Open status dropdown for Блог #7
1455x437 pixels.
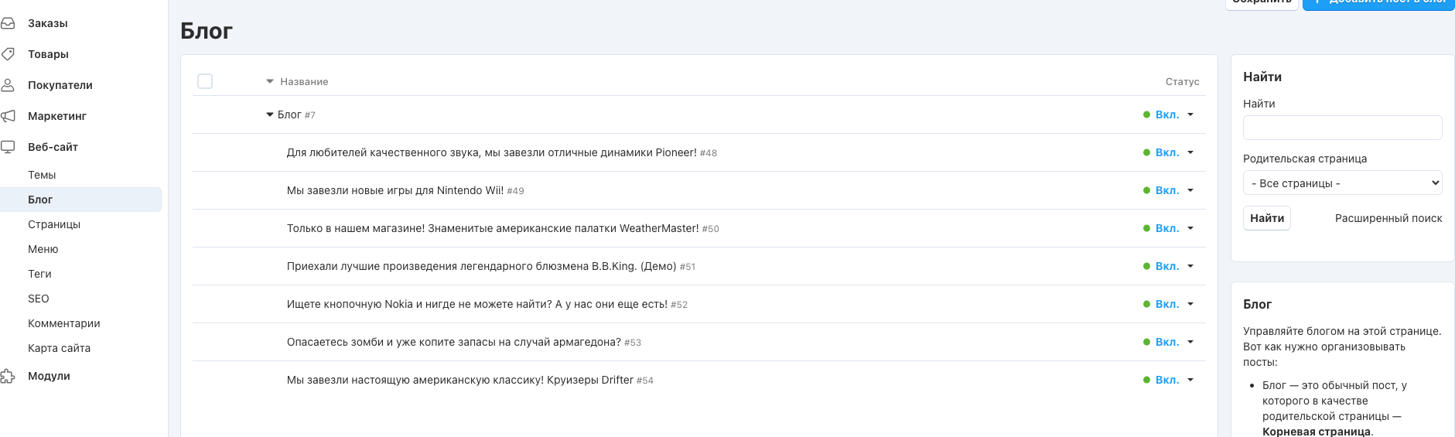(1190, 114)
